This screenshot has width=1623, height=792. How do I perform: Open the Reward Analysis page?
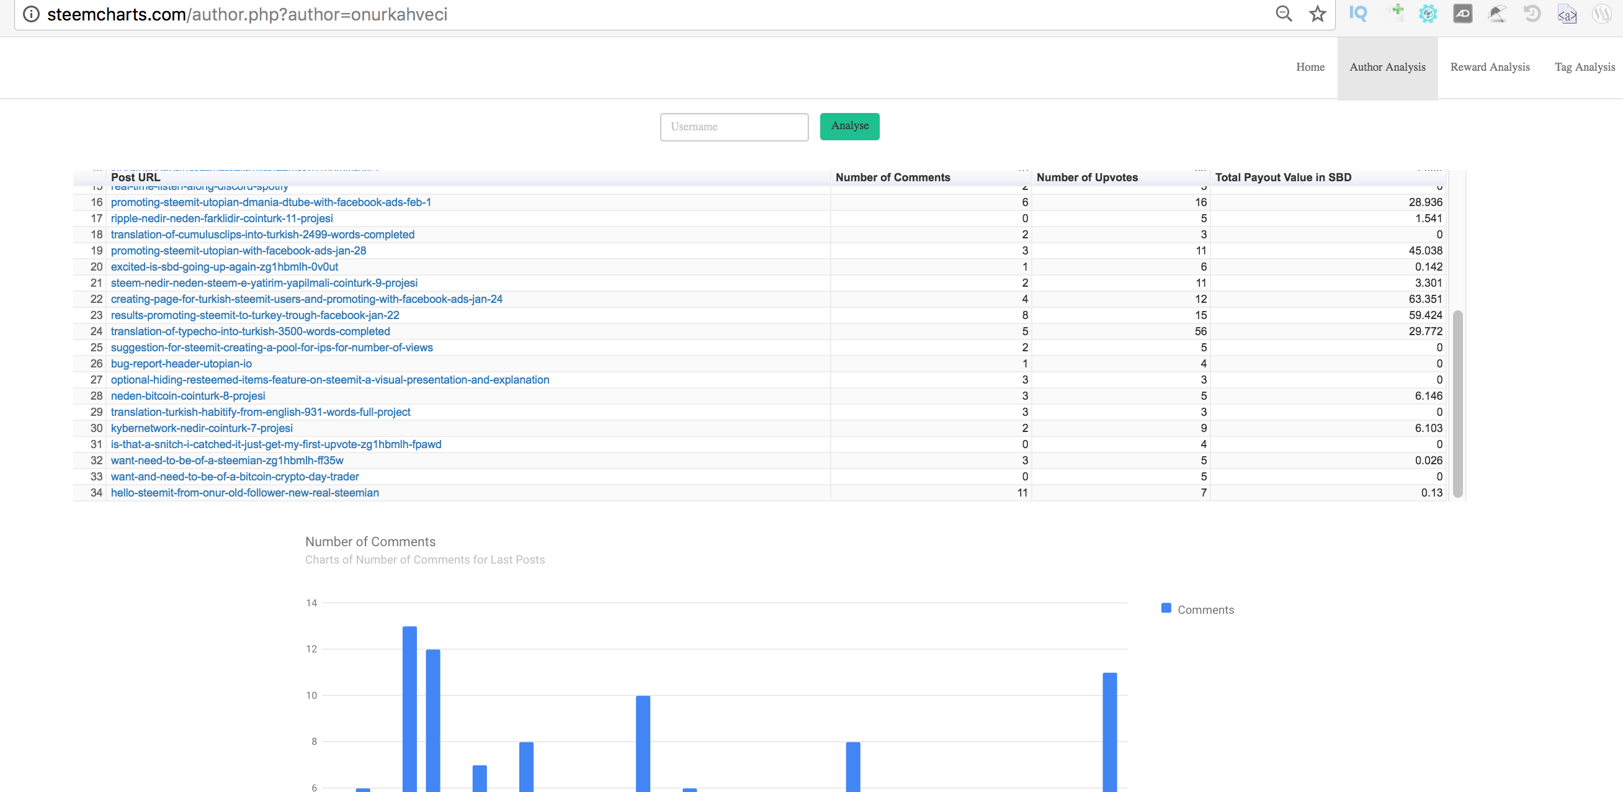1490,67
